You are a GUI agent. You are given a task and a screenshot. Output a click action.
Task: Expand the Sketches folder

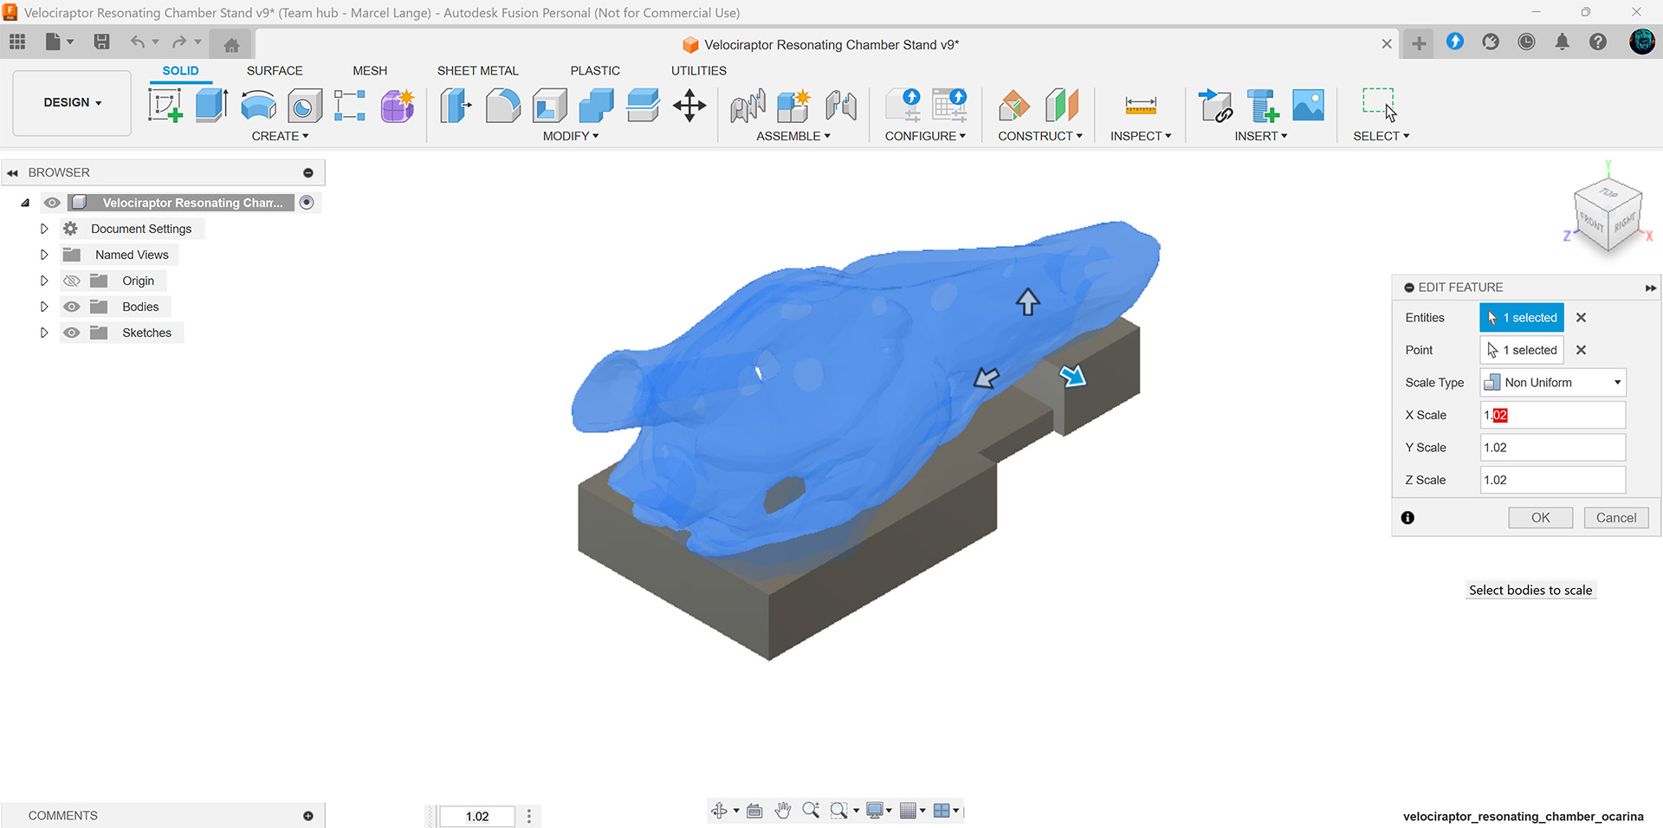click(43, 333)
